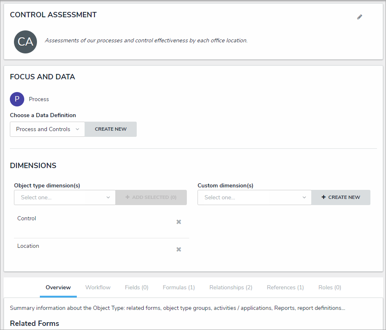This screenshot has height=330, width=386.
Task: Click the Process focus label
Action: tap(39, 99)
